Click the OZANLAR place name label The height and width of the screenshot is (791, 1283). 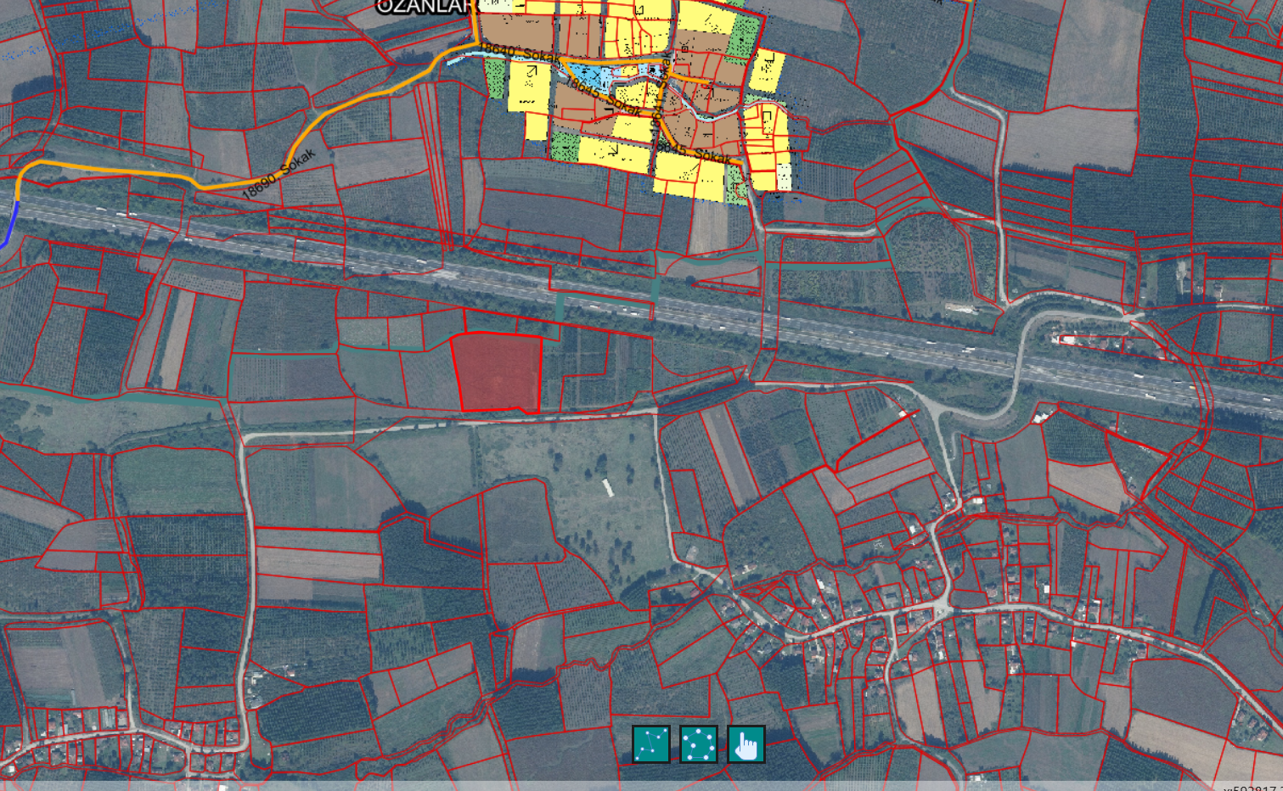coord(422,7)
